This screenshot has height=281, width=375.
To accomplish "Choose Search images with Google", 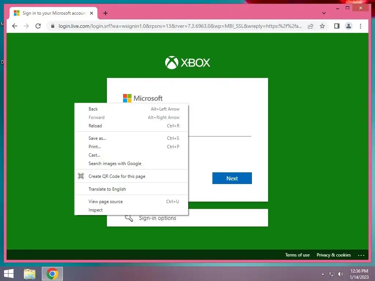I will tap(131, 164).
